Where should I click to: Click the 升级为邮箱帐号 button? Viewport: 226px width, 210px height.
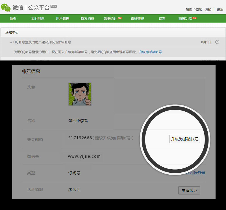[185, 139]
